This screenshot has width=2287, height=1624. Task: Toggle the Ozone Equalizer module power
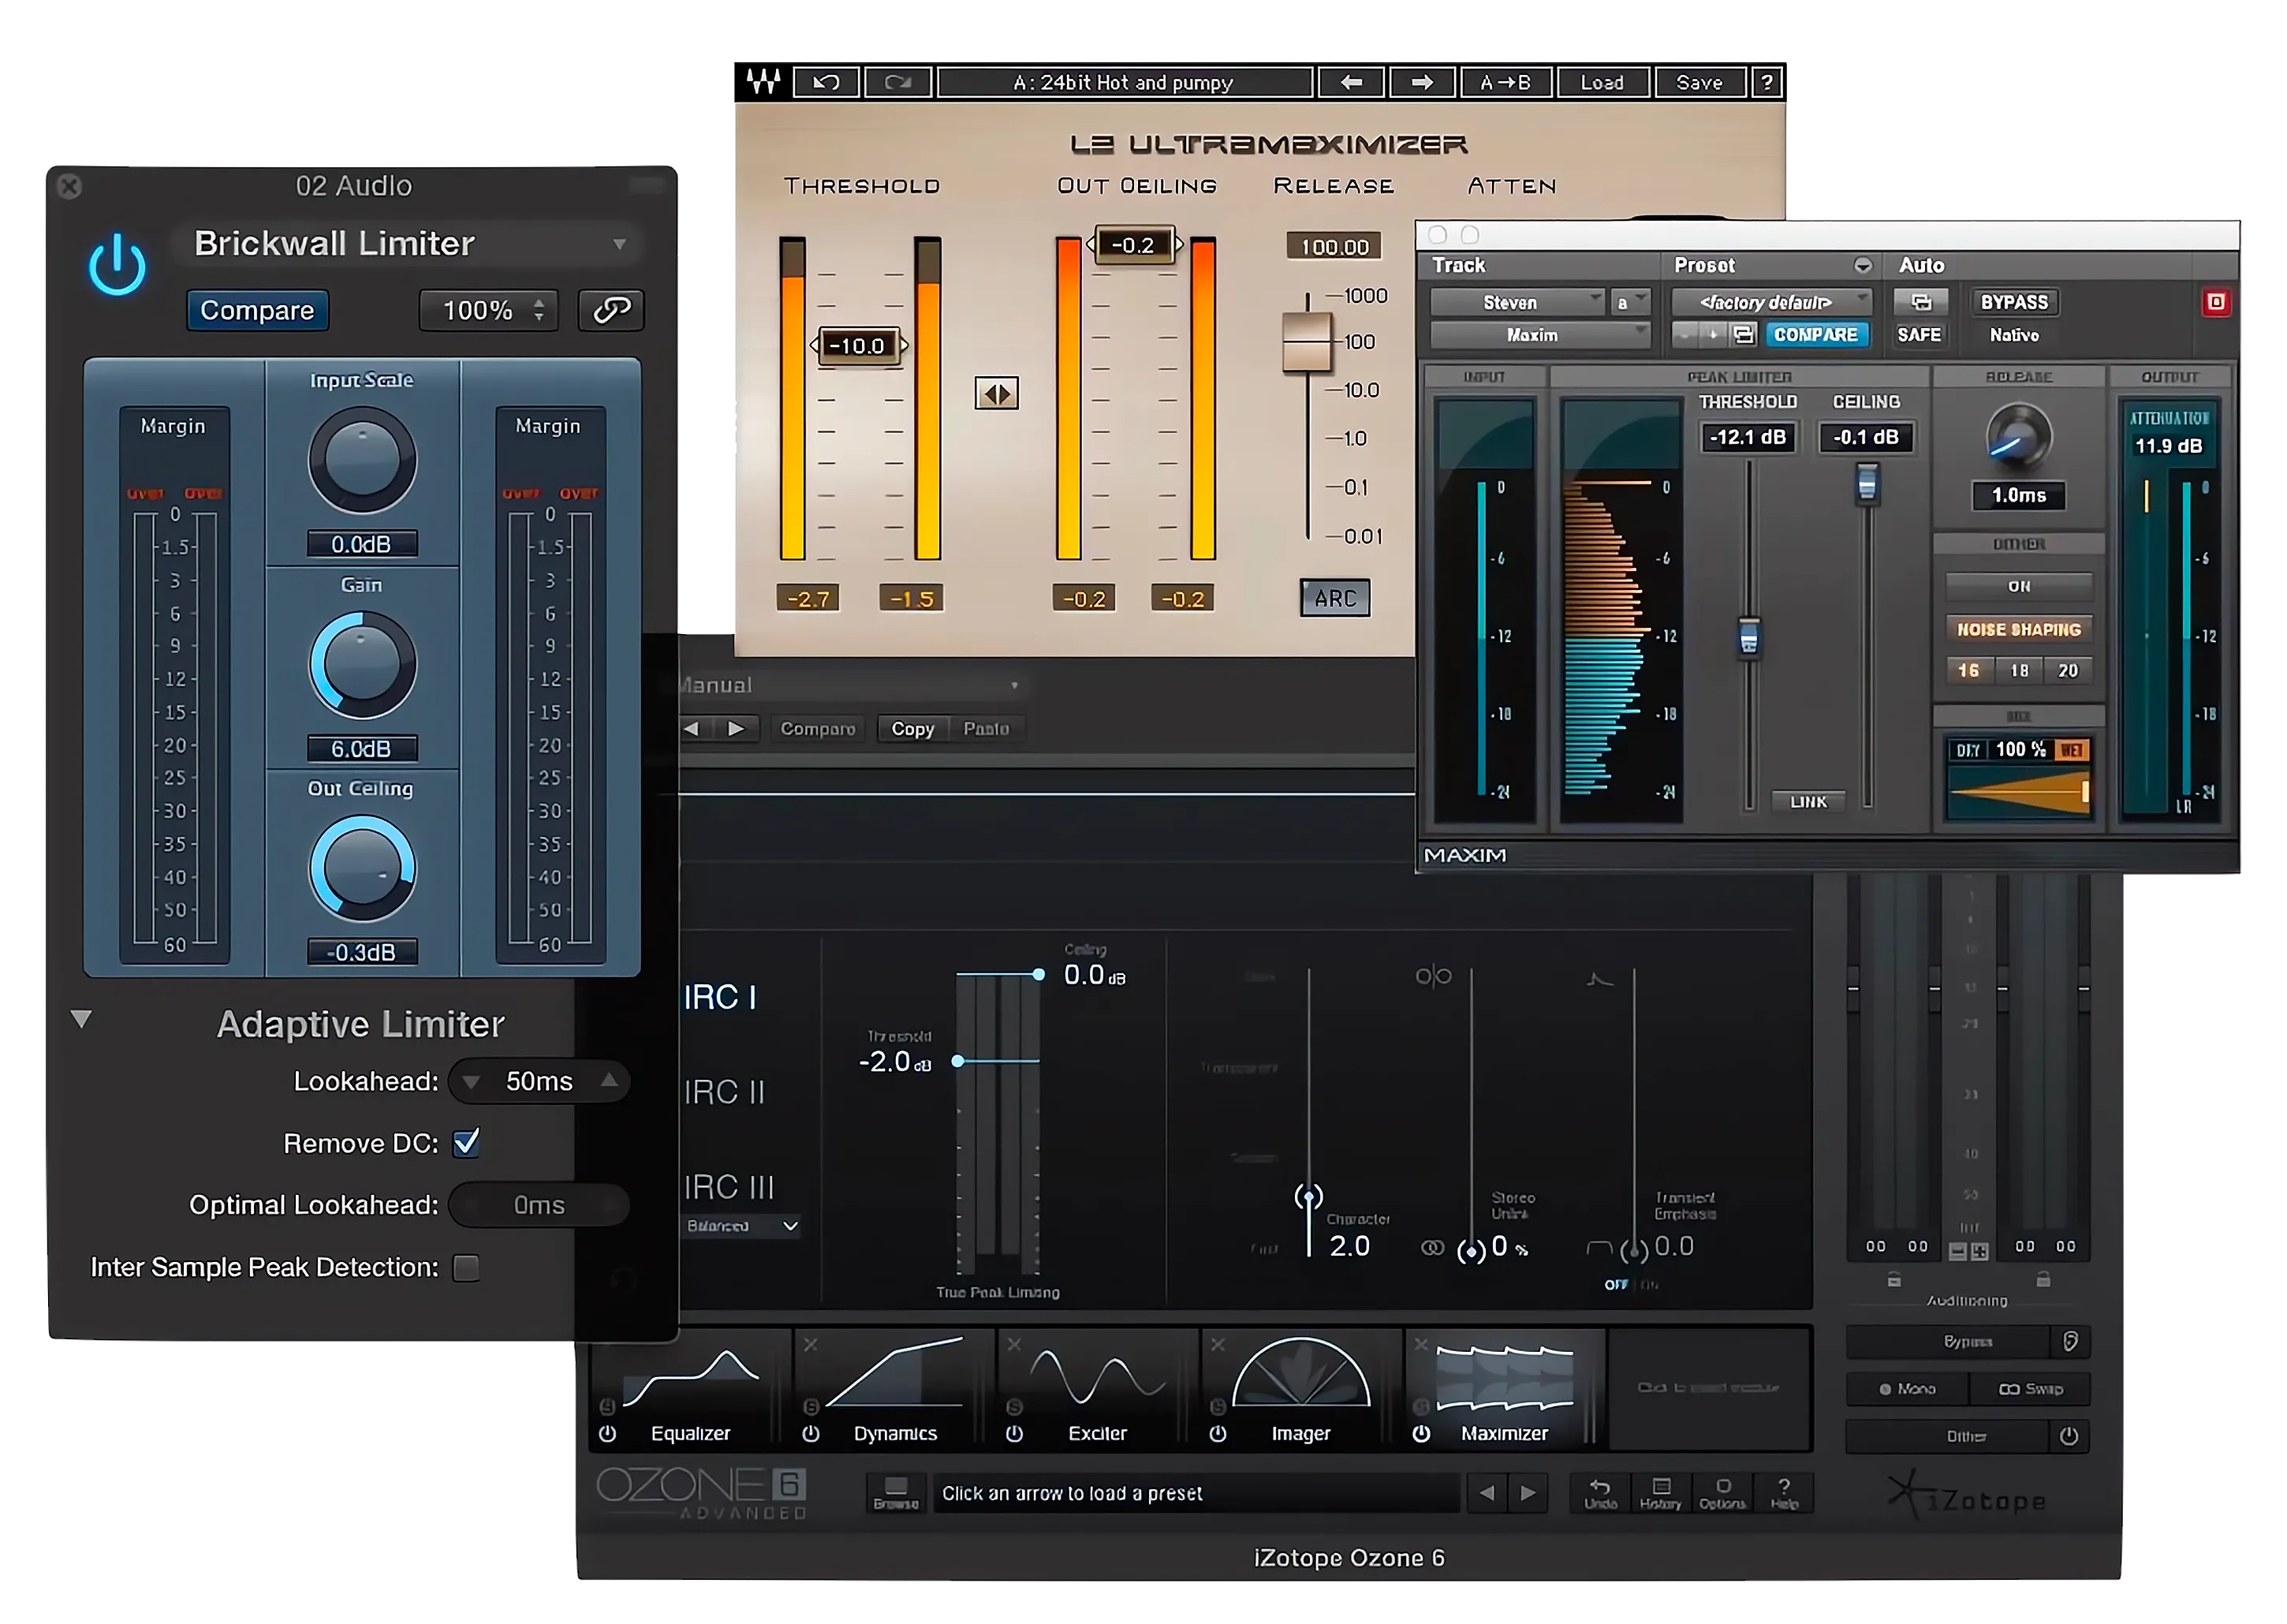pyautogui.click(x=606, y=1433)
